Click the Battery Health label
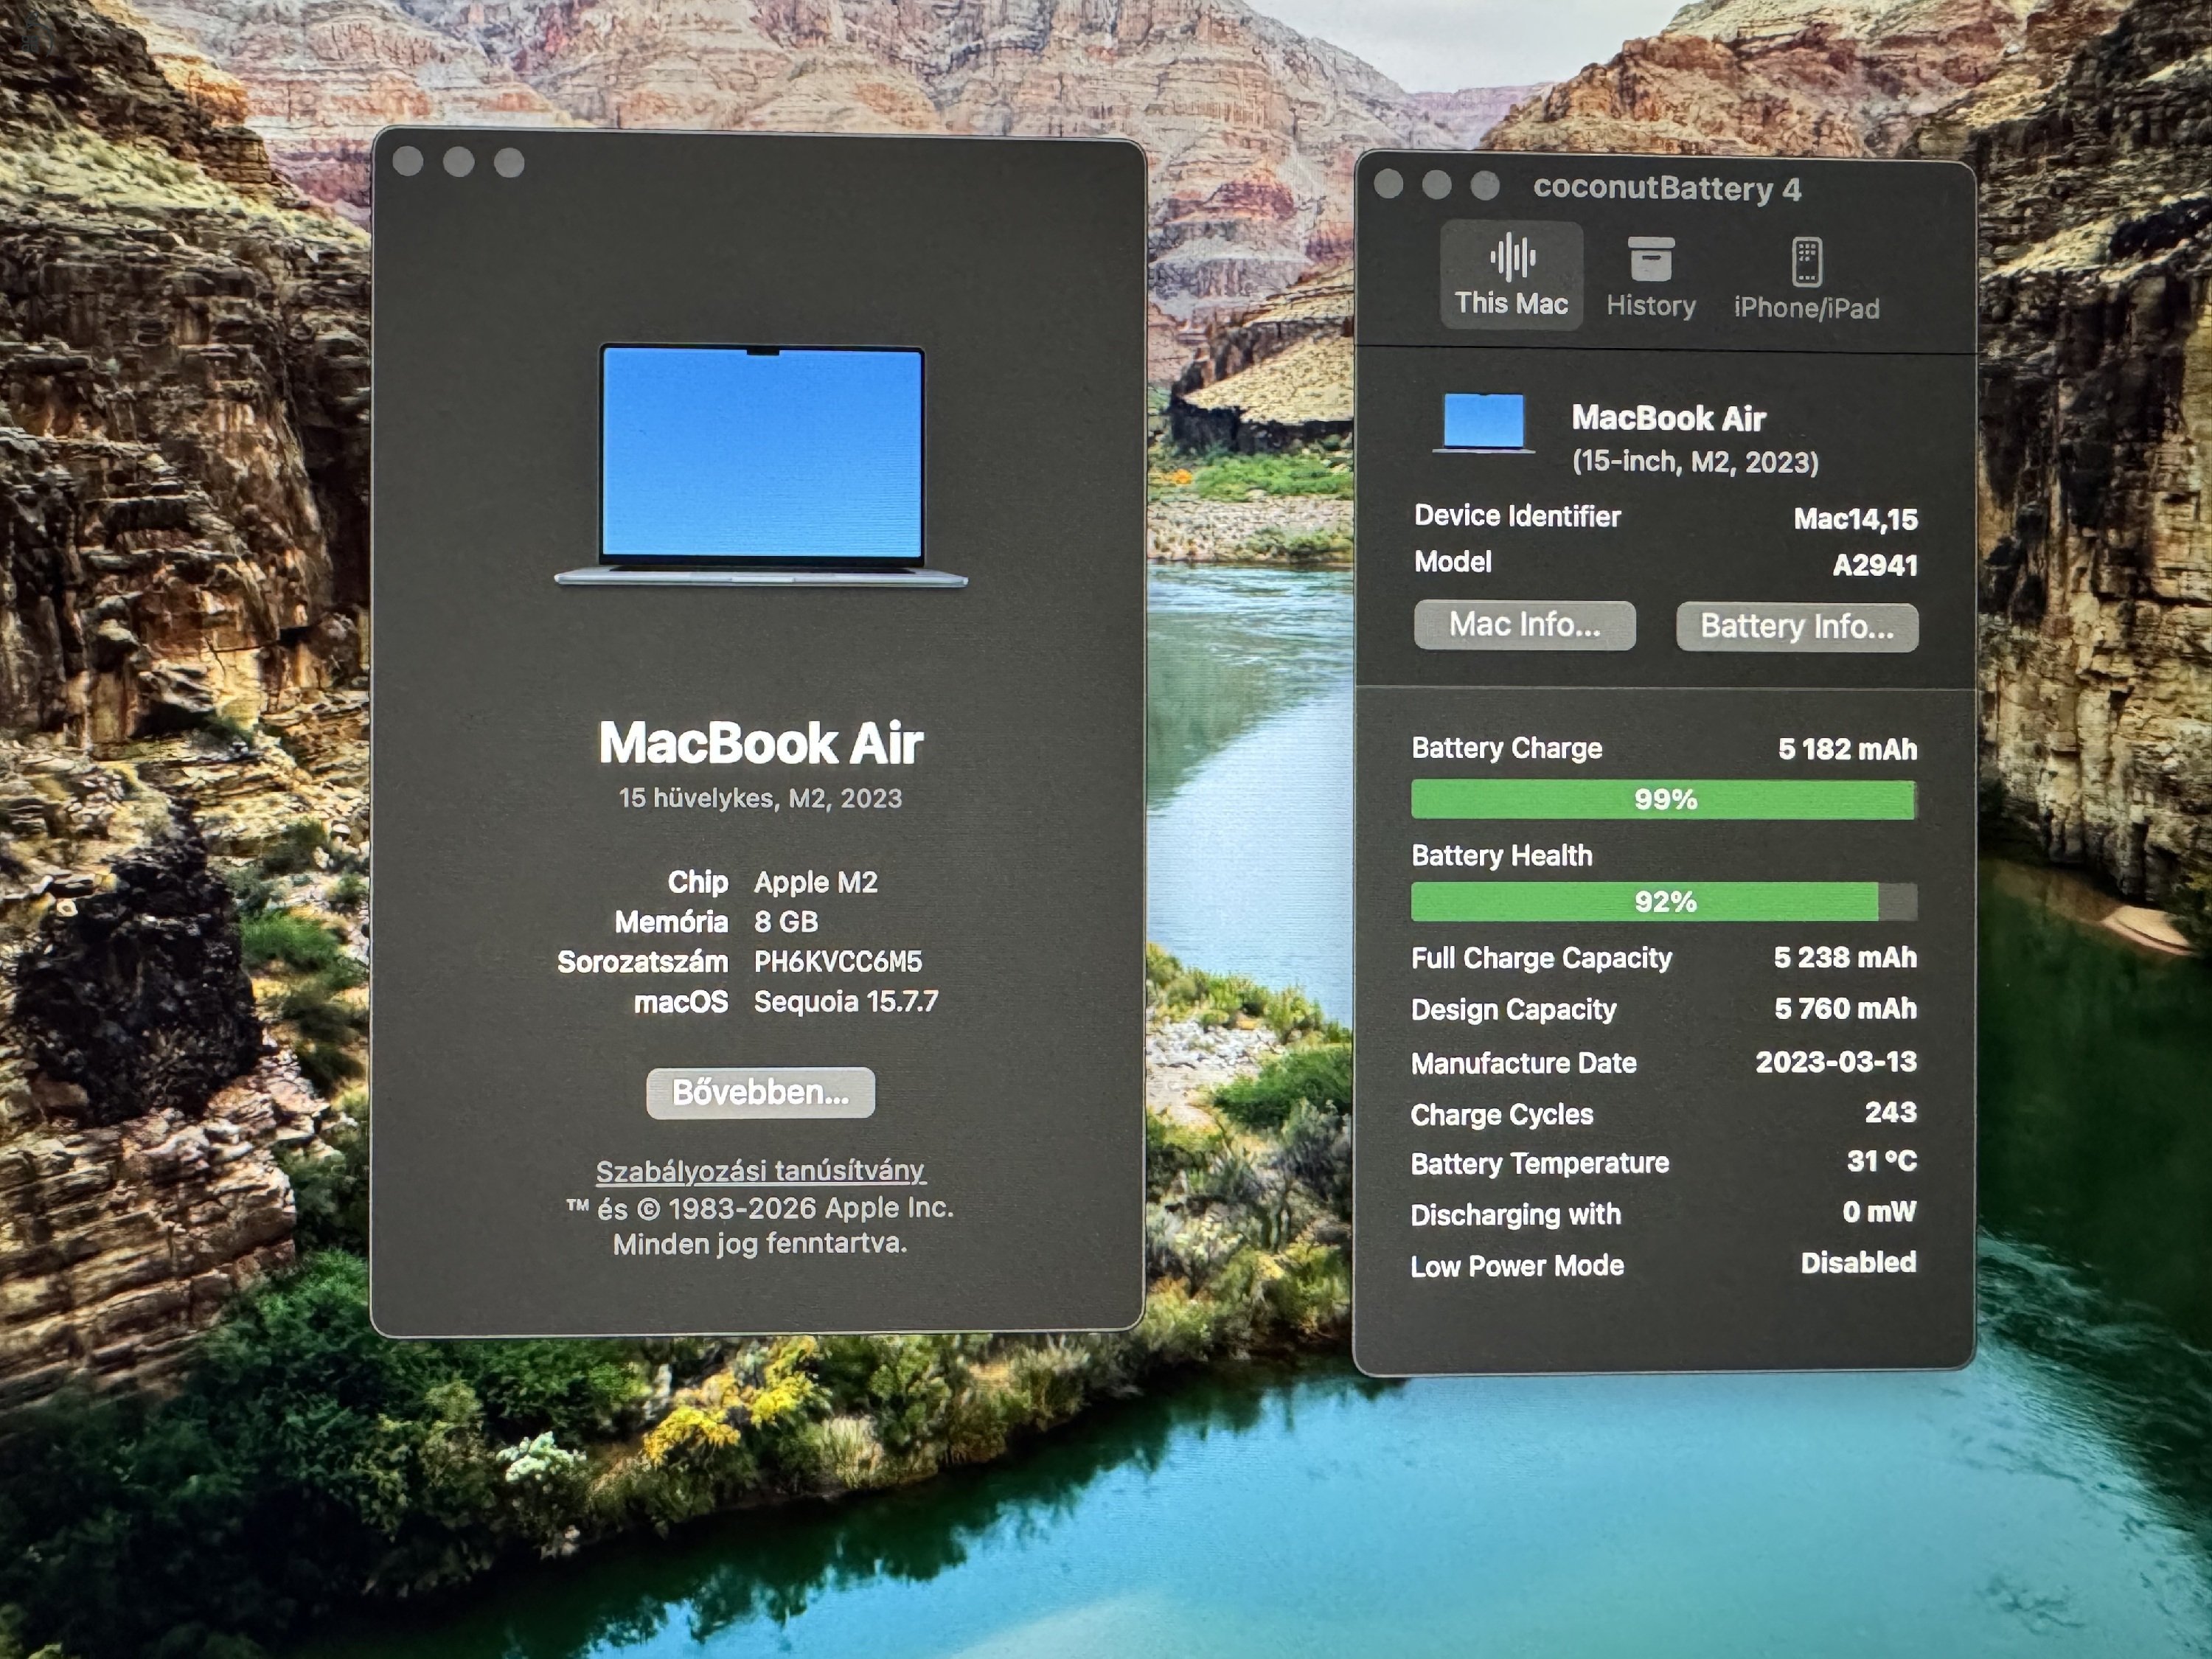The width and height of the screenshot is (2212, 1659). pos(1501,855)
